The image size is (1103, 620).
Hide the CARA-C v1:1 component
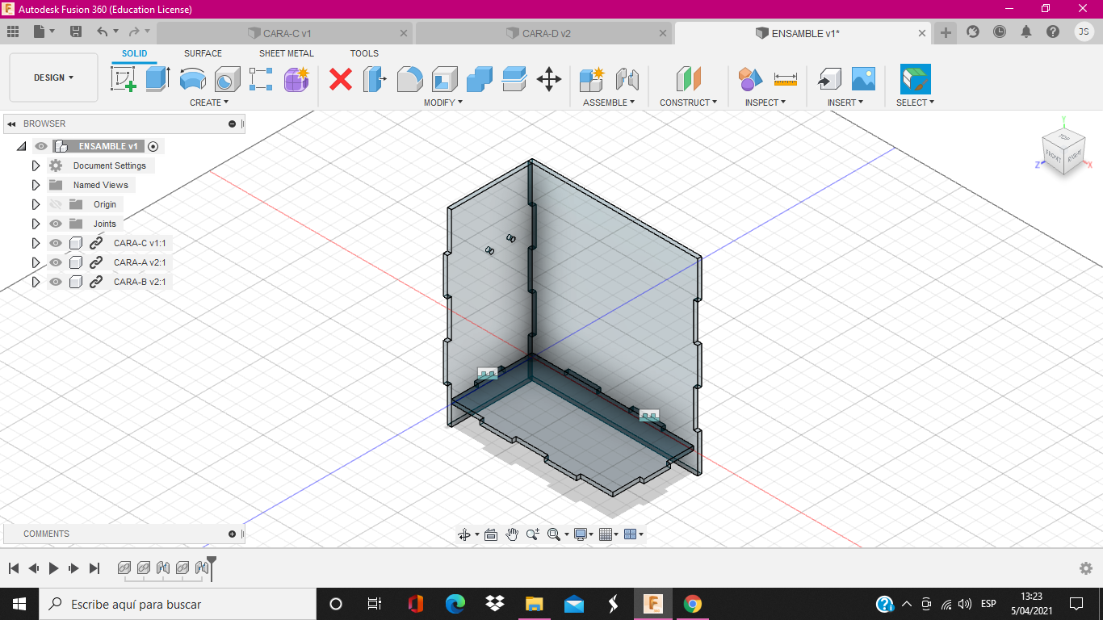(56, 243)
